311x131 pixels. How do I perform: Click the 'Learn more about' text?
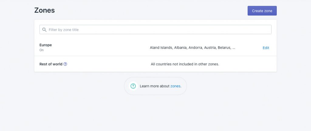click(155, 86)
